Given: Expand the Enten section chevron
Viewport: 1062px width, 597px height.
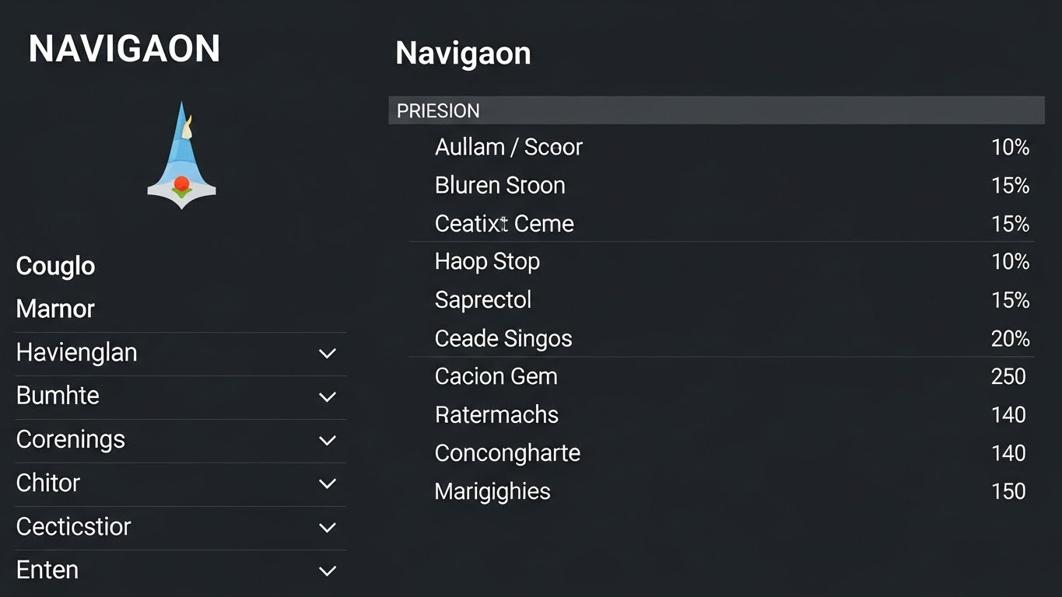Looking at the screenshot, I should (328, 571).
